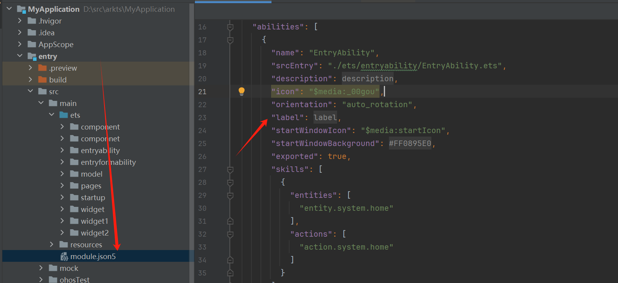Expand the mock folder
This screenshot has height=283, width=618.
(41, 268)
